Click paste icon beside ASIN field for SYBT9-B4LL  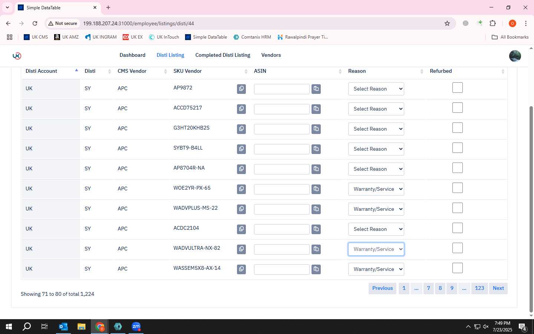tap(316, 149)
